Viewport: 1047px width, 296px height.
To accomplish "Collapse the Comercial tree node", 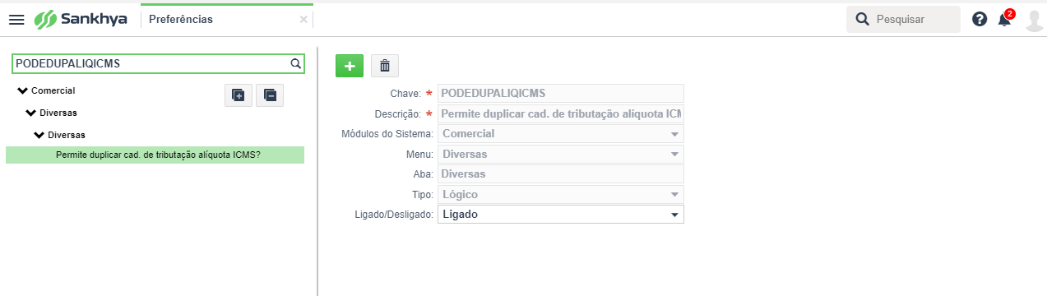I will click(x=22, y=90).
